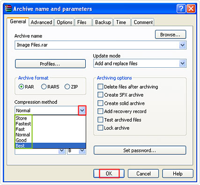This screenshot has width=200, height=185.
Task: Close the Archive name and parameters dialog
Action: (x=191, y=8)
